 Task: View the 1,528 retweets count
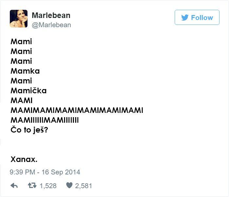tap(48, 186)
